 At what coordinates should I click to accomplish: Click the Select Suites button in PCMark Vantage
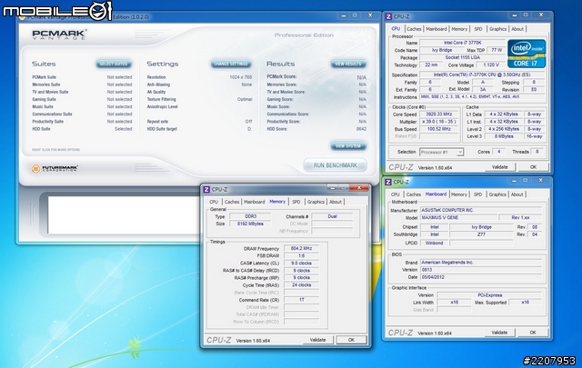(x=114, y=65)
